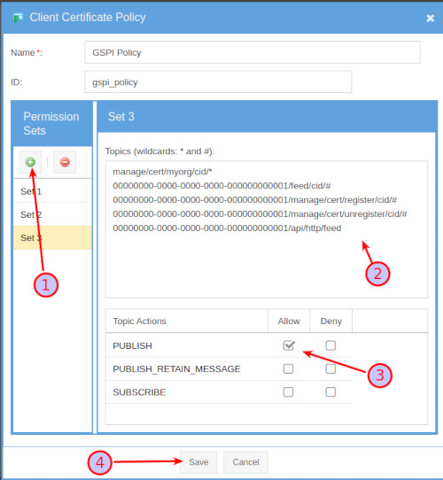
Task: Click the Set 3 panel heading
Action: click(x=121, y=117)
